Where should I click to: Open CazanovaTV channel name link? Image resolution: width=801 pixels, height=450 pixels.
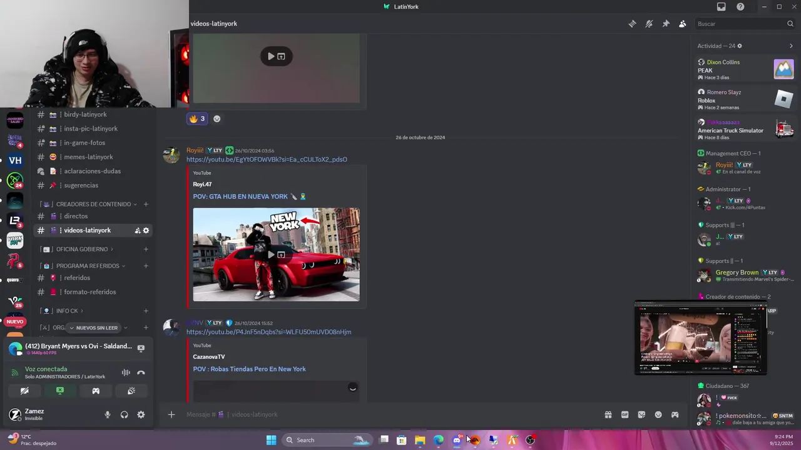(x=208, y=357)
